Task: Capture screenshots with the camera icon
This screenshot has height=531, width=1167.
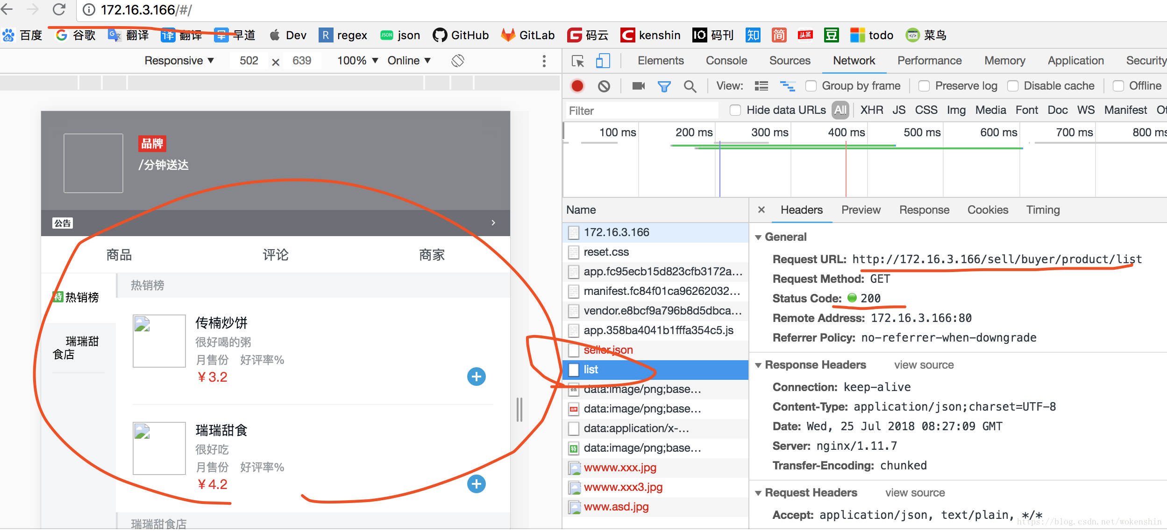Action: [x=638, y=86]
